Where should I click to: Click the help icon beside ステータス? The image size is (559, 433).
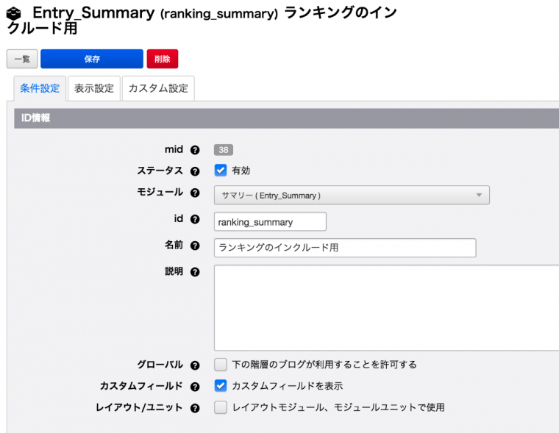[x=195, y=171]
